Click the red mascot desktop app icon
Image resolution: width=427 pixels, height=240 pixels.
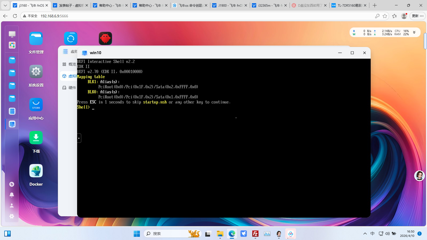(105, 39)
